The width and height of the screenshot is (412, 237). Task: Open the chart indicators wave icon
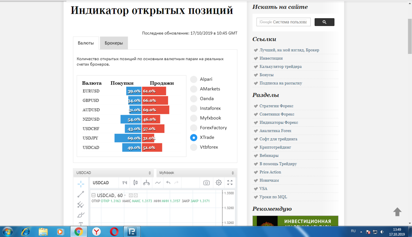pos(158,183)
